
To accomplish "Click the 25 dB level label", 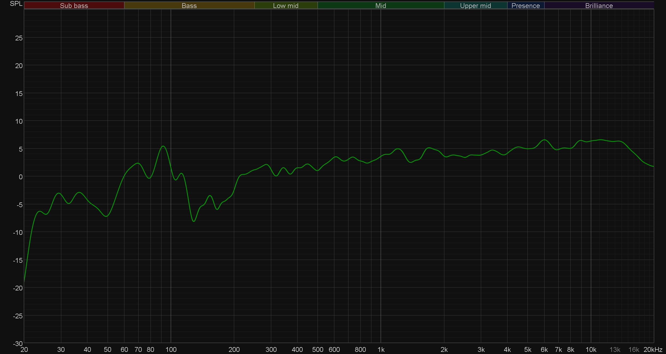I will click(x=19, y=38).
